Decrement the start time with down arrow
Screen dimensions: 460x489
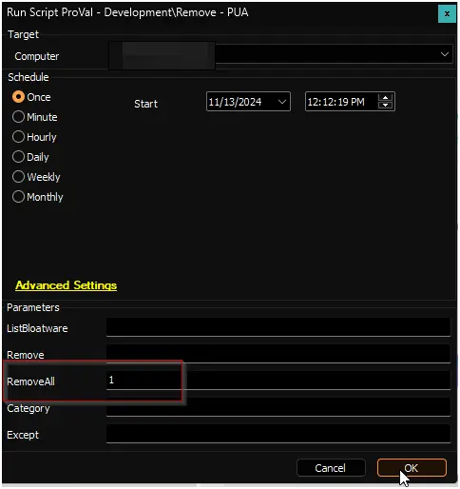pos(385,105)
